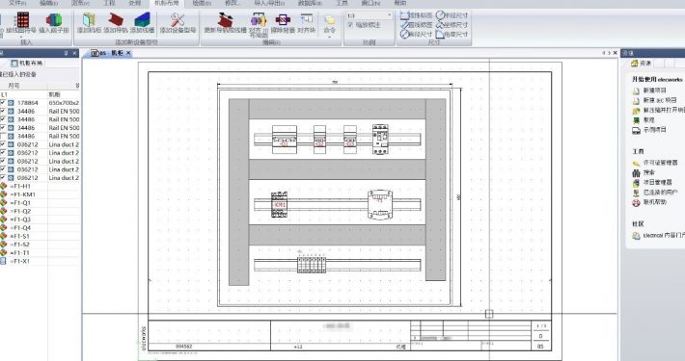Open the 机柜布局 ribbon tab

coord(167,3)
